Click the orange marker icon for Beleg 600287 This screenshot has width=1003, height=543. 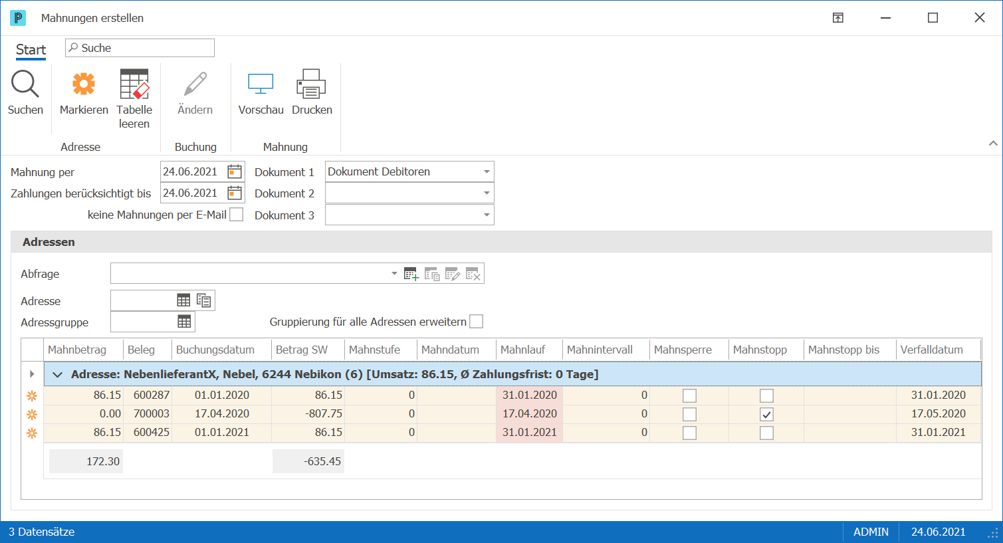point(32,395)
